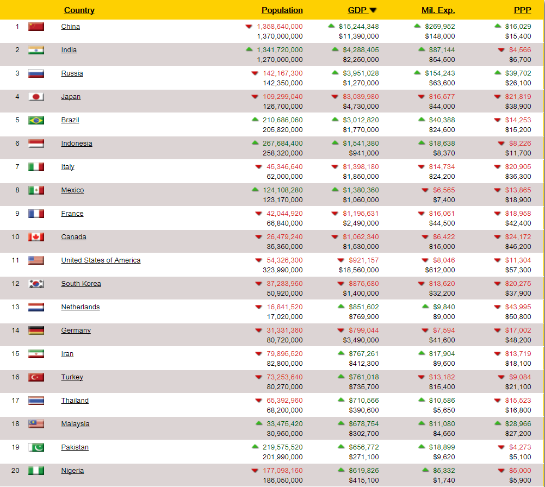The width and height of the screenshot is (545, 487).
Task: Click the Turkey flag icon
Action: 36,377
